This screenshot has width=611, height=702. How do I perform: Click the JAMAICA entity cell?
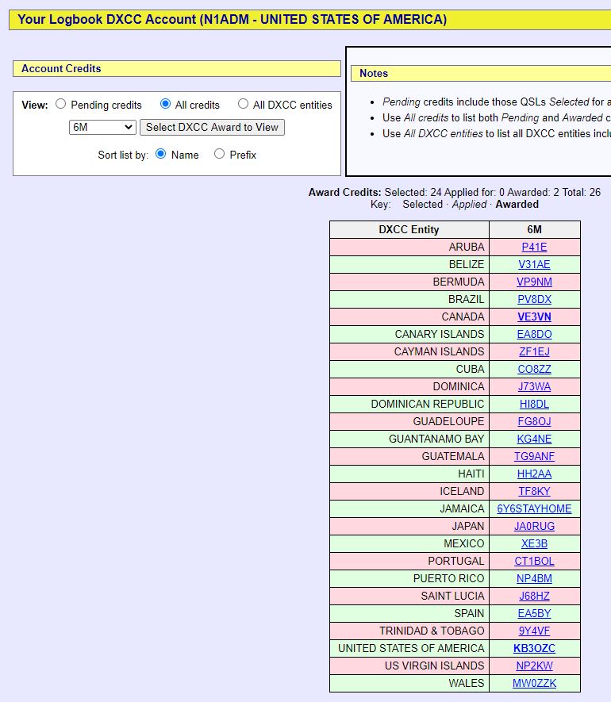tap(409, 509)
